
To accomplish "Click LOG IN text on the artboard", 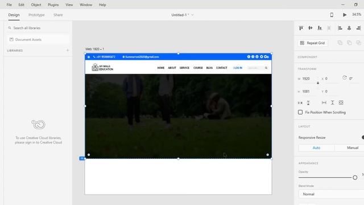I will coord(238,68).
